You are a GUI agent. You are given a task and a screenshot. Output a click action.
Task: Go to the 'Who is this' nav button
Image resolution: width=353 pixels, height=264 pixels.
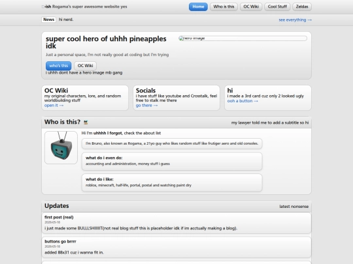[224, 7]
